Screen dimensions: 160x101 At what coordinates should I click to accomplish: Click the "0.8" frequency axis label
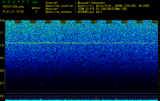point(2,71)
